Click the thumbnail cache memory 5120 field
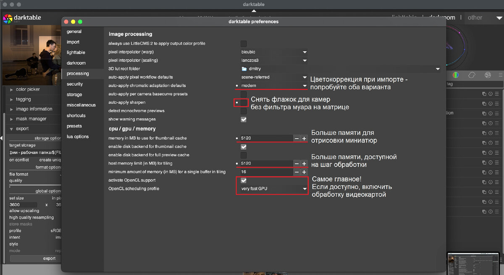 point(266,138)
